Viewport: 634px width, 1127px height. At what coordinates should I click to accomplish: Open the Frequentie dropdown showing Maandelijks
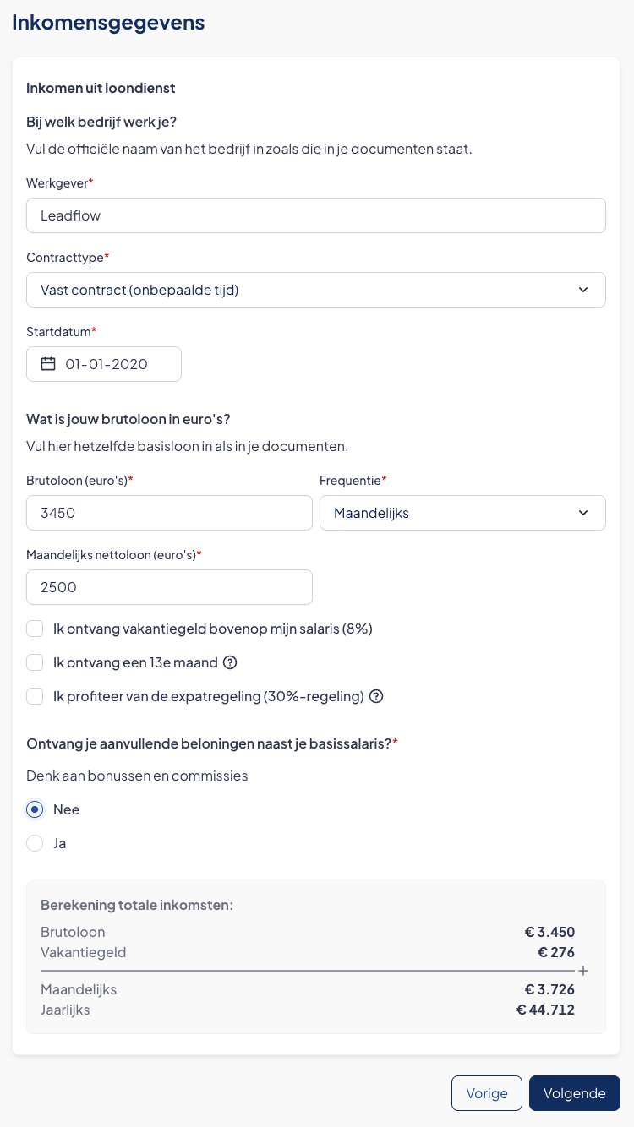tap(462, 513)
